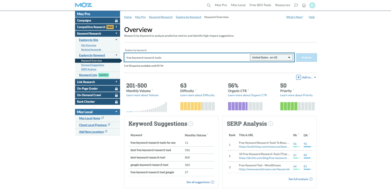Click the flag notifications icon
The image size is (391, 194).
296,5
